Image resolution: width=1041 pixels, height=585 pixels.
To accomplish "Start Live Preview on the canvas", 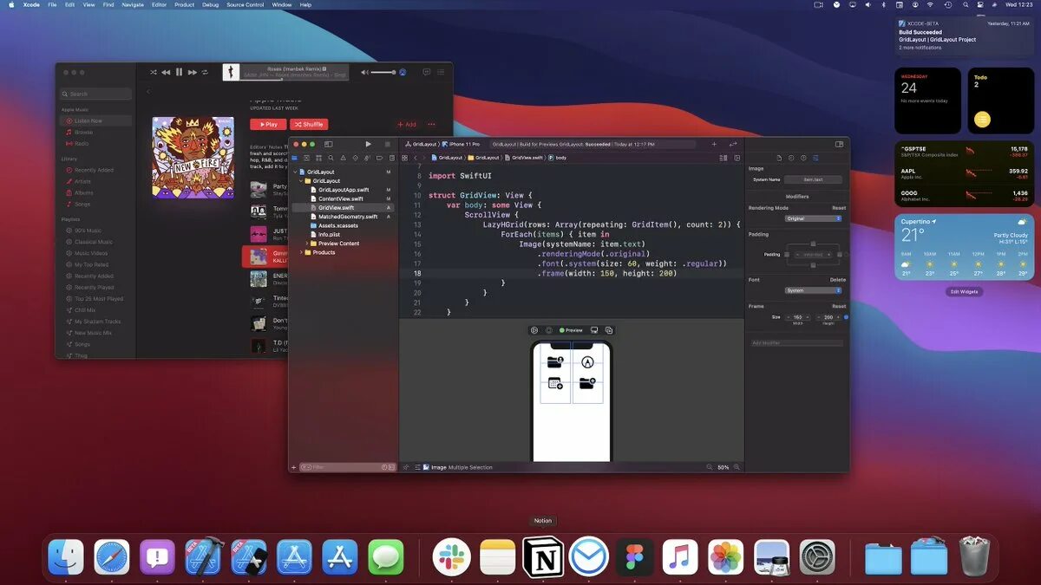I will click(x=534, y=330).
